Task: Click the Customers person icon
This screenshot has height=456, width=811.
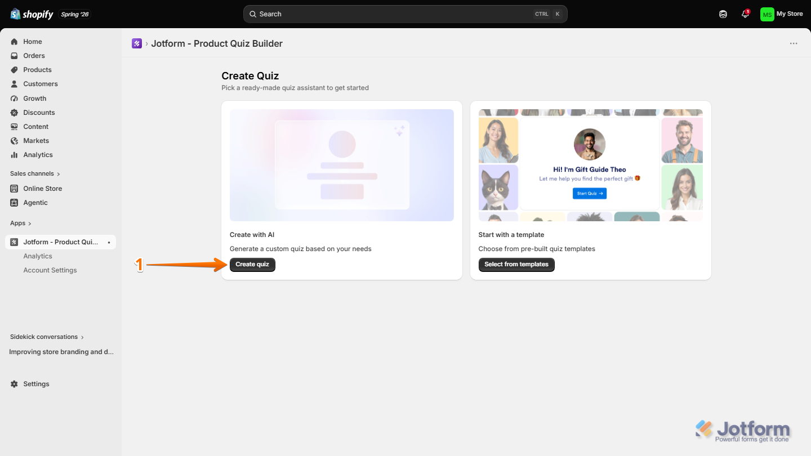Action: coord(15,84)
